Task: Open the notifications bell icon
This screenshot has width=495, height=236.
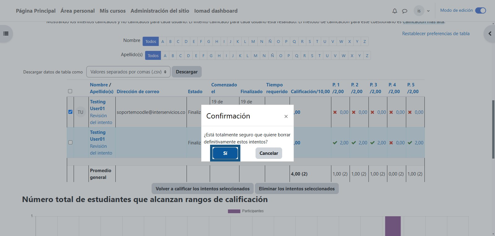Action: (x=394, y=11)
